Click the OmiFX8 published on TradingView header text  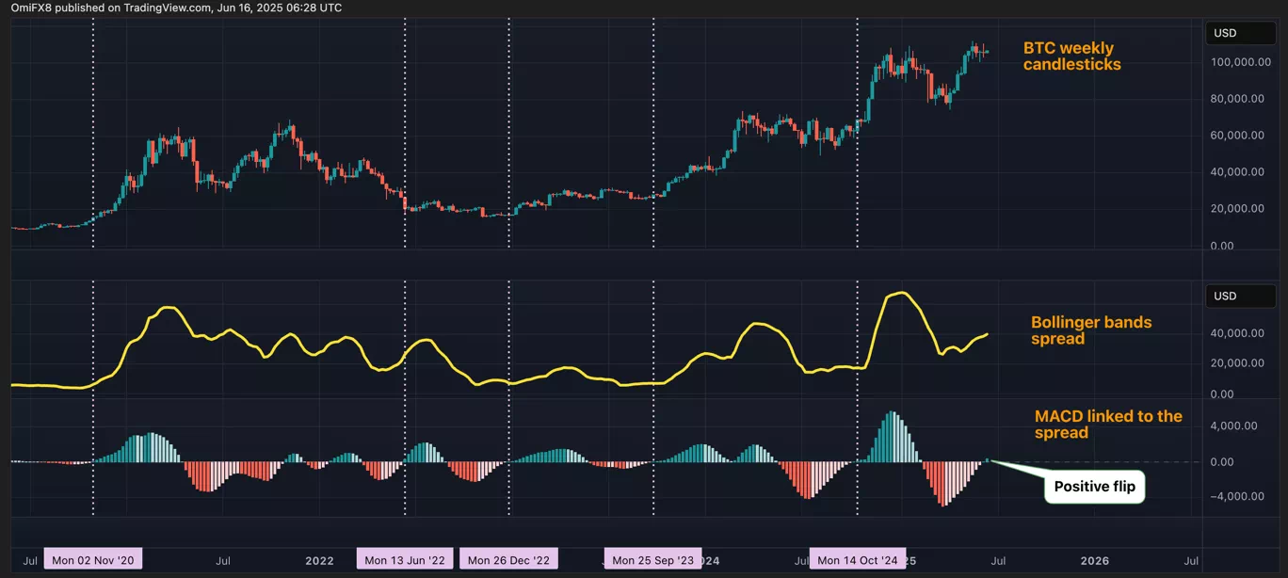(x=176, y=8)
